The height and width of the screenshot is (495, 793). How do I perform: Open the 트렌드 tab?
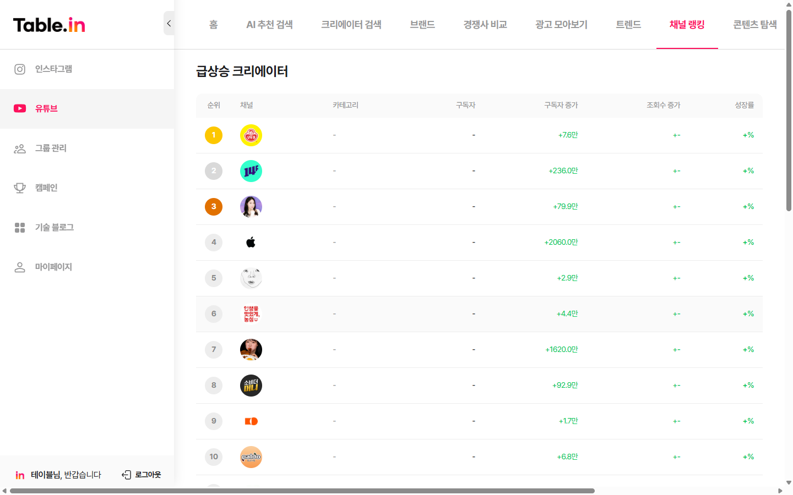coord(628,24)
